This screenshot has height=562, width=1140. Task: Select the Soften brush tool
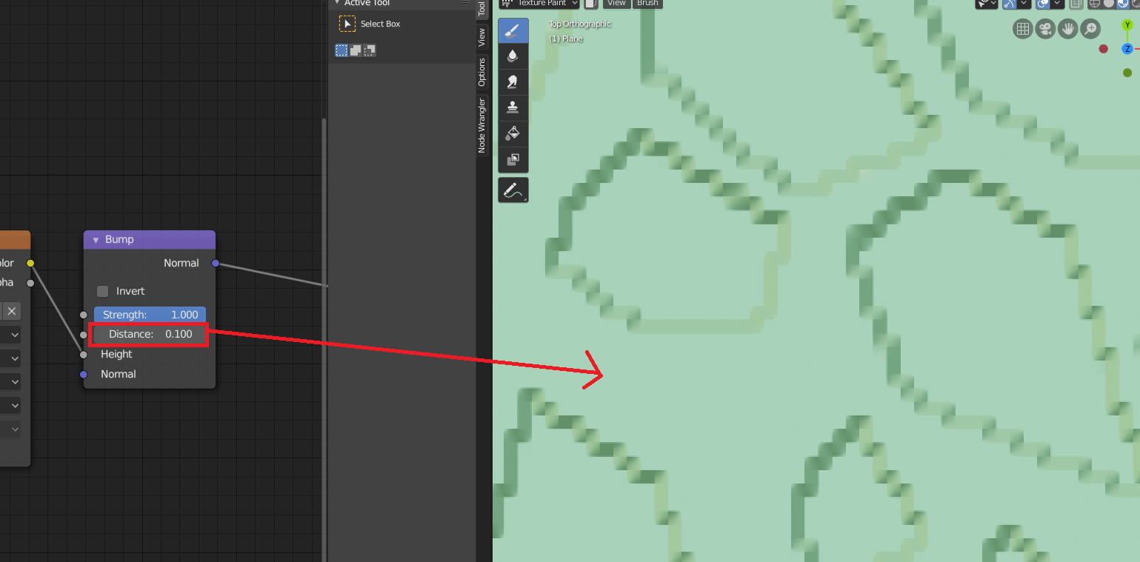click(513, 56)
